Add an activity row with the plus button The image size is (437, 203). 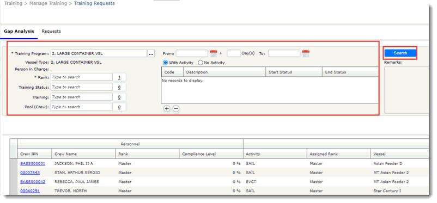click(x=167, y=109)
